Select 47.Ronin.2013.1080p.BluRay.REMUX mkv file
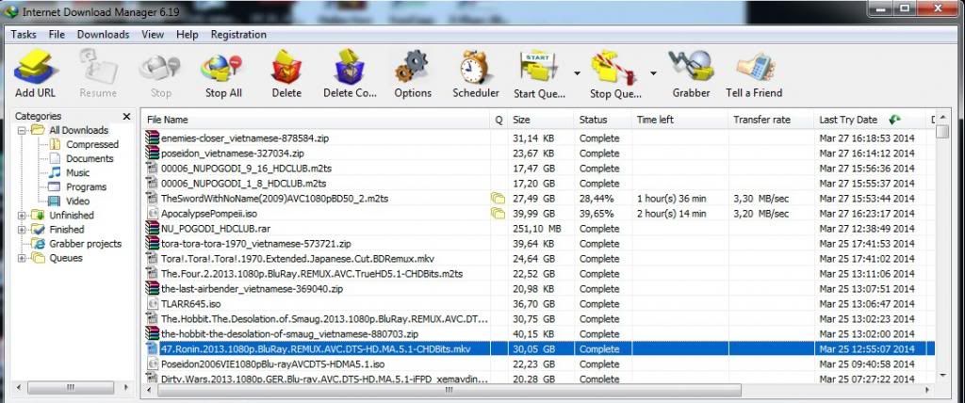 (315, 348)
